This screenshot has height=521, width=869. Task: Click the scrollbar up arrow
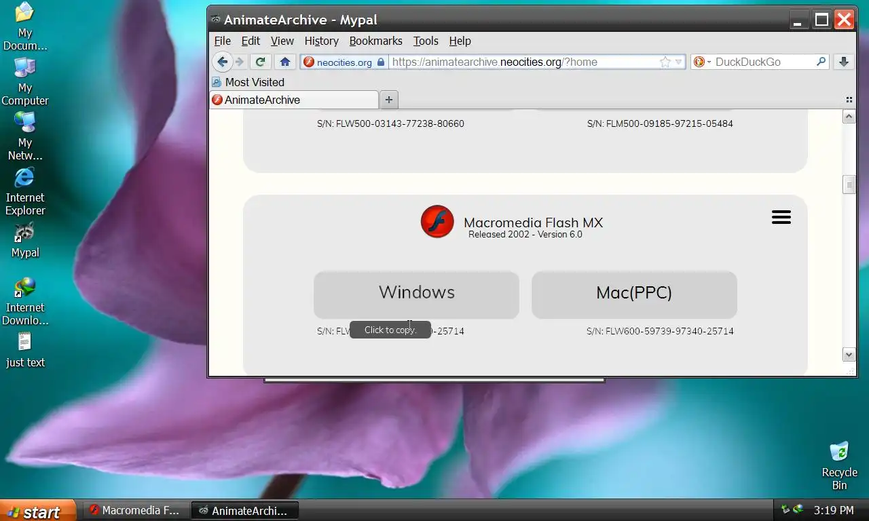click(x=849, y=117)
